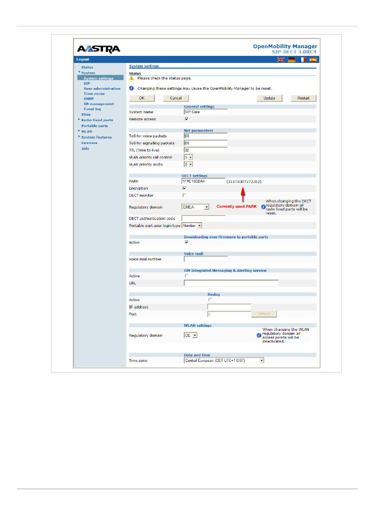The height and width of the screenshot is (531, 375).
Task: Click the Update button
Action: pos(269,98)
